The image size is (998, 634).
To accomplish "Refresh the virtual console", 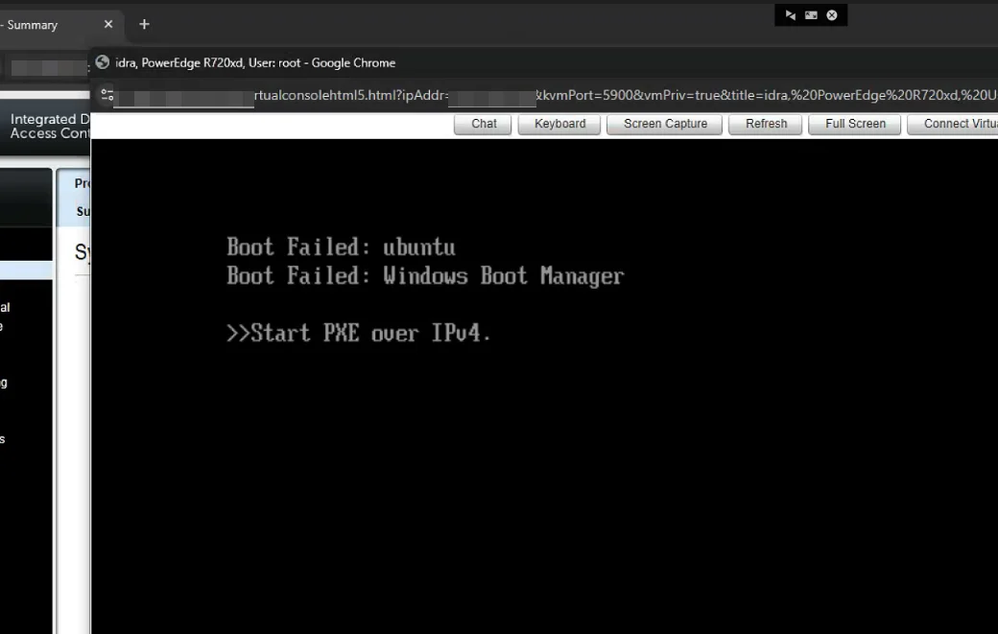I will click(x=766, y=124).
